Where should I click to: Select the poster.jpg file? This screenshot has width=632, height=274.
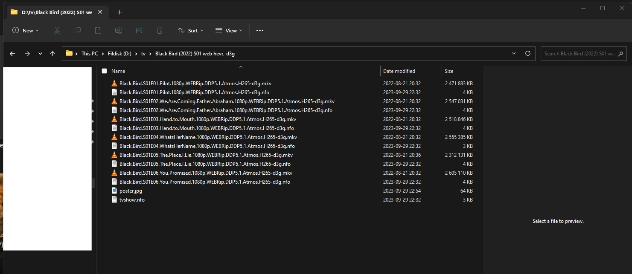point(131,191)
